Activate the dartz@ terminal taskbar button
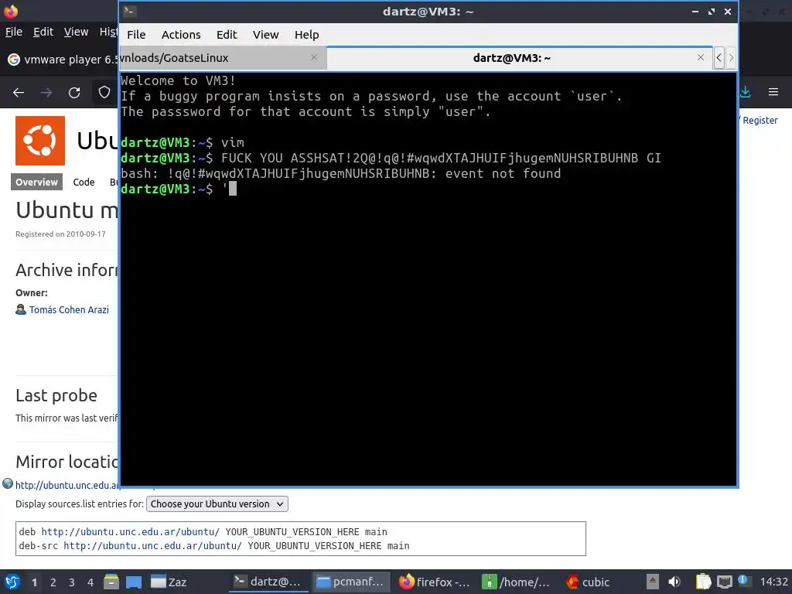 click(x=268, y=582)
